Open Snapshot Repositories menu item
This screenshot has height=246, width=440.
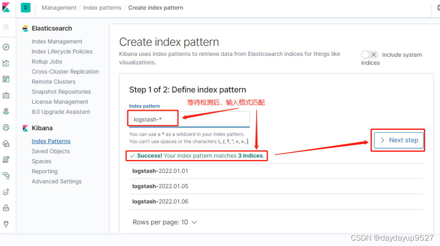point(61,92)
